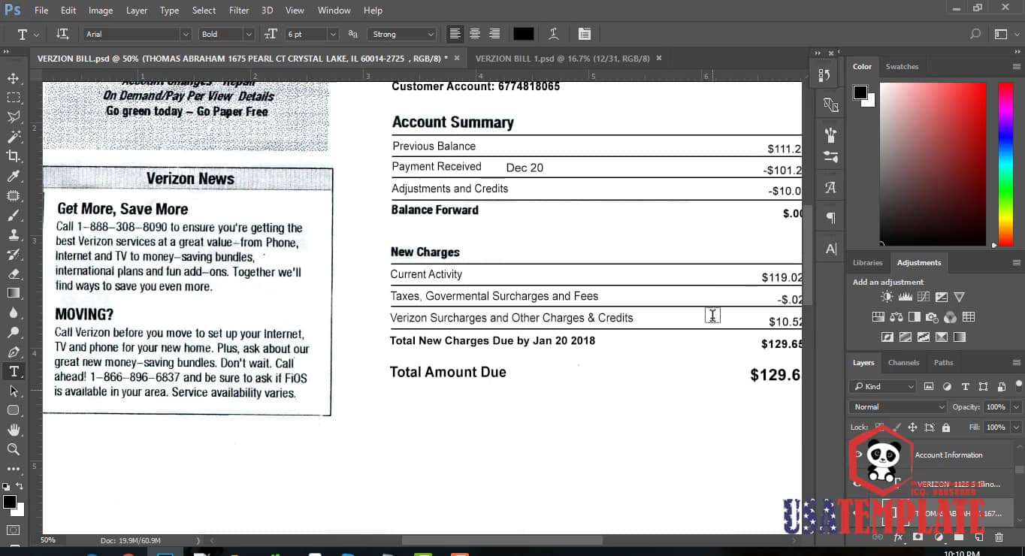Open the Arial font family dropdown
Image resolution: width=1025 pixels, height=556 pixels.
pos(137,34)
